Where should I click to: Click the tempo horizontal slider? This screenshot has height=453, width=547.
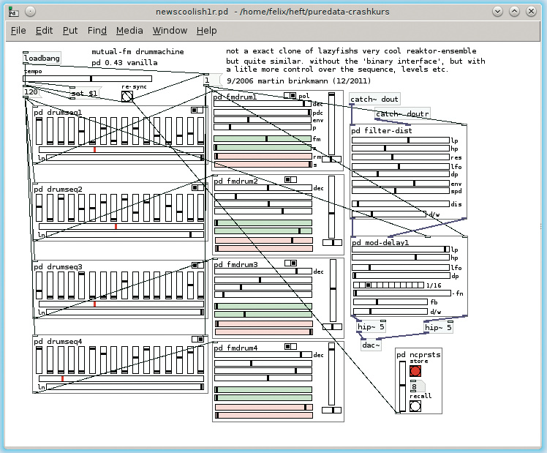click(88, 78)
